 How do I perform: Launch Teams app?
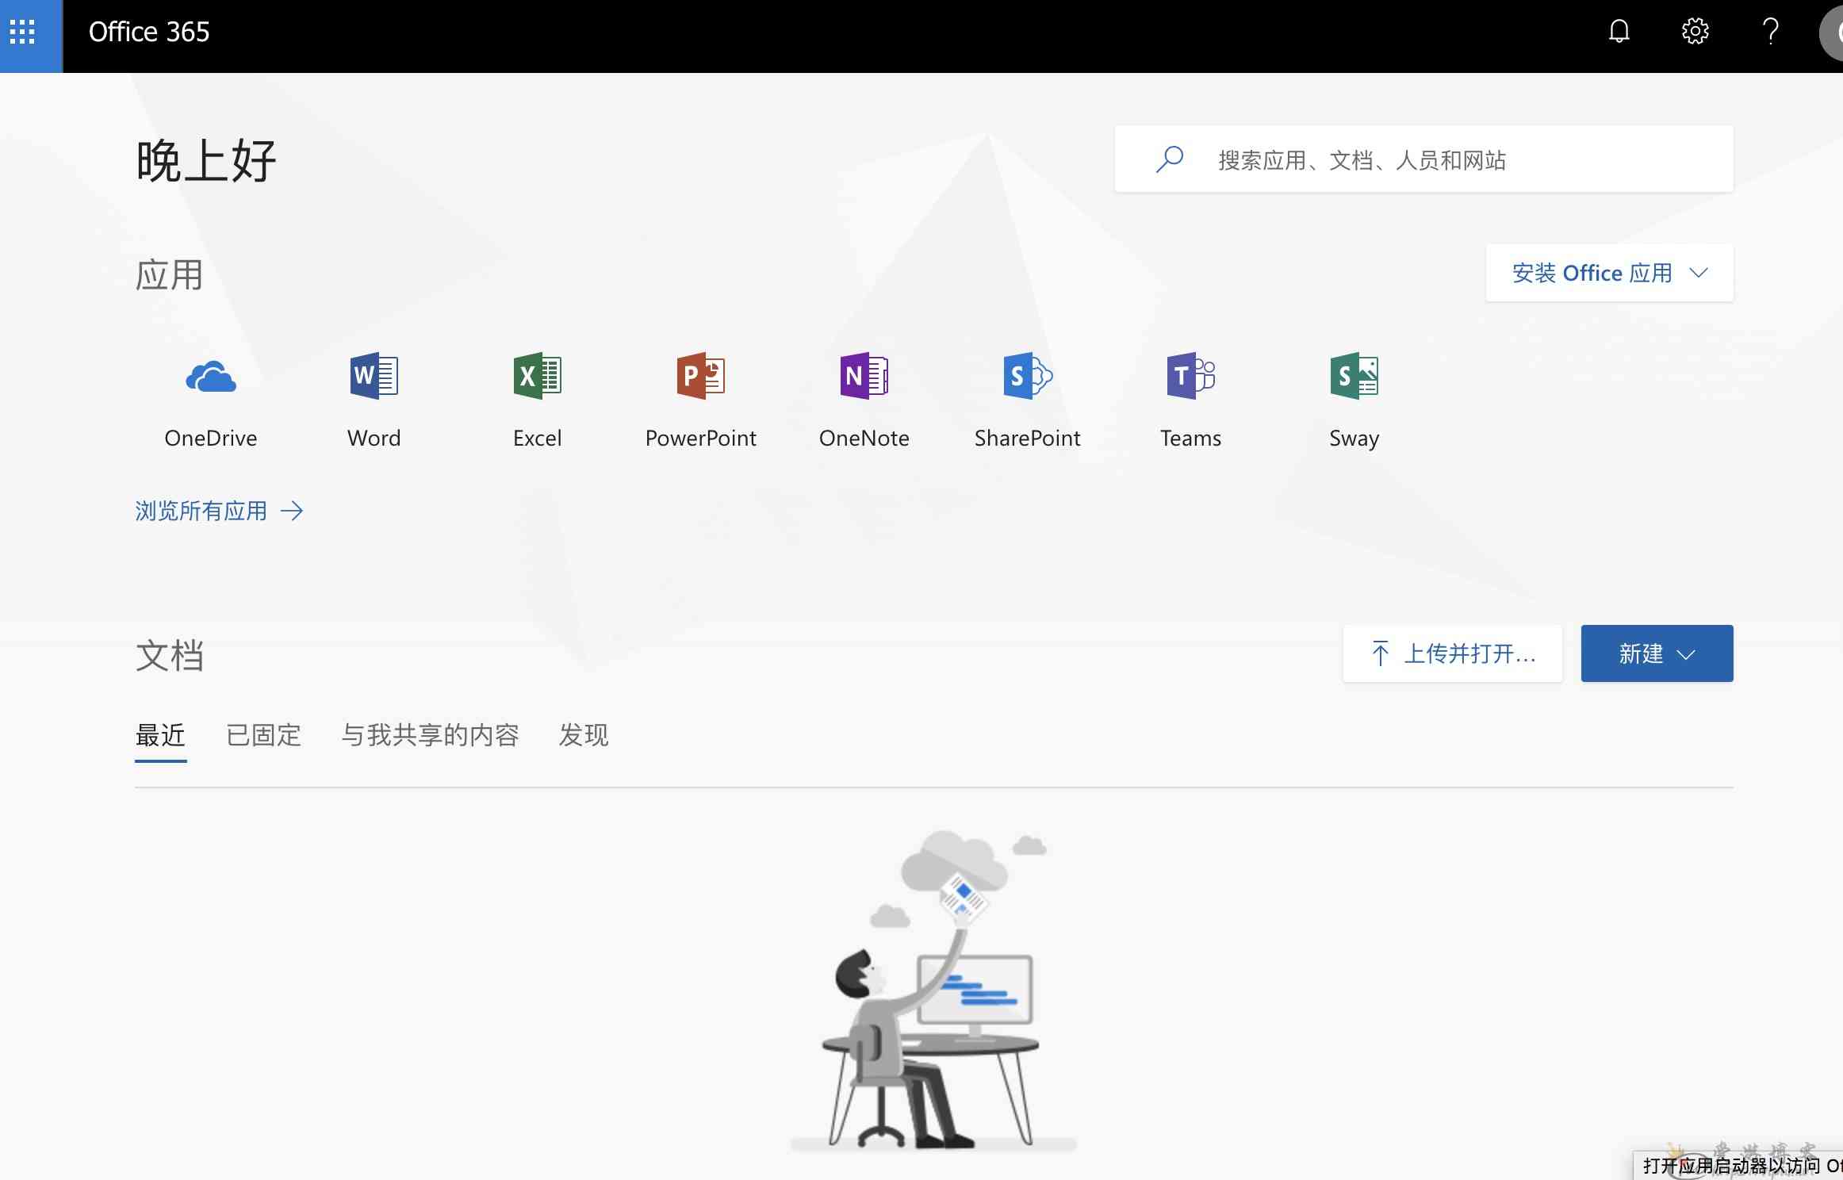coord(1191,400)
